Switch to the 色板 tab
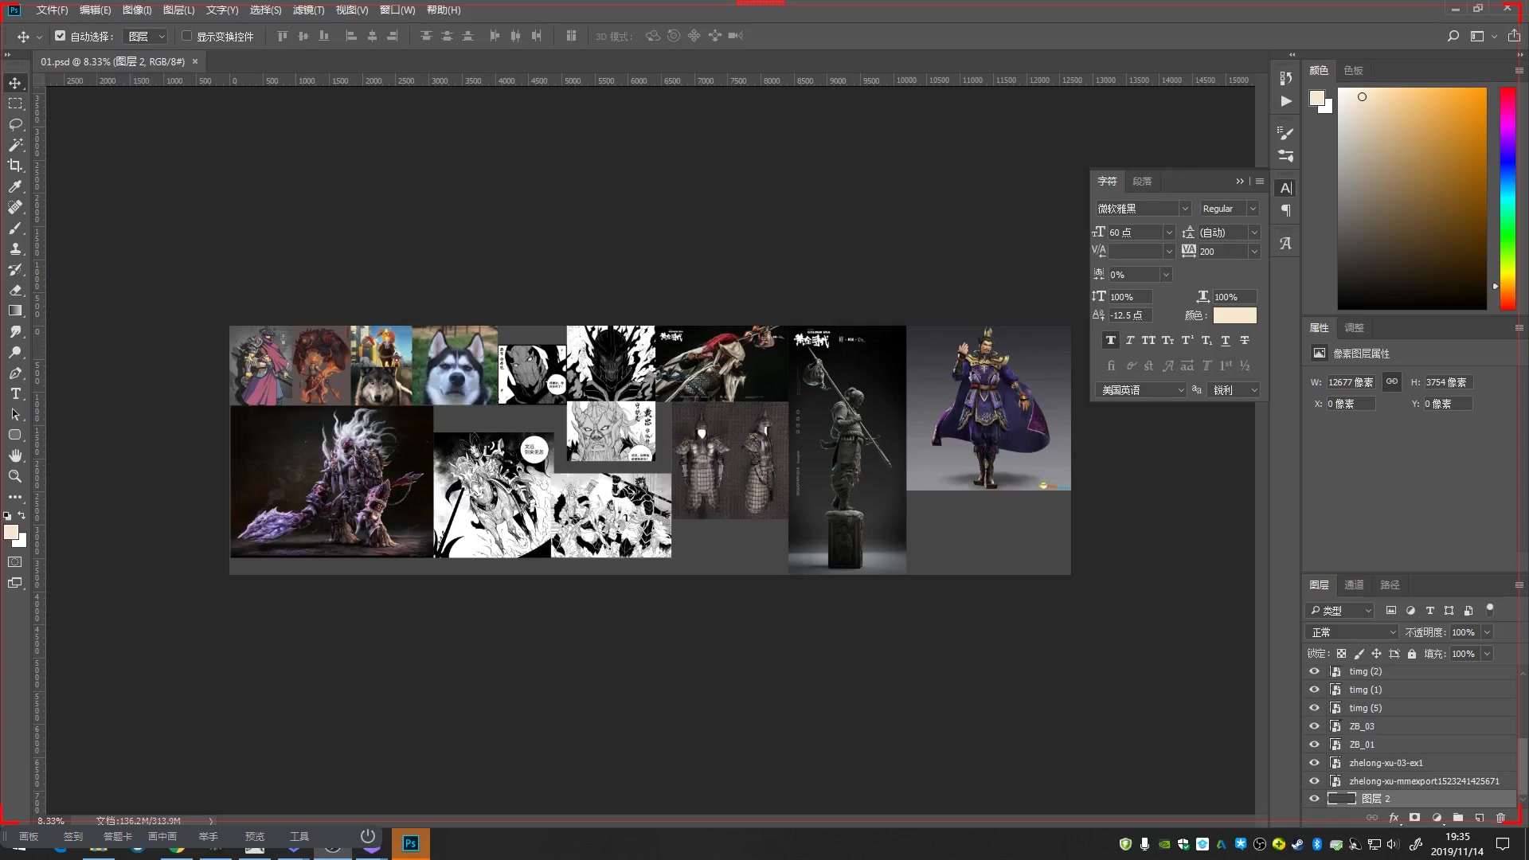This screenshot has width=1529, height=860. click(x=1353, y=71)
